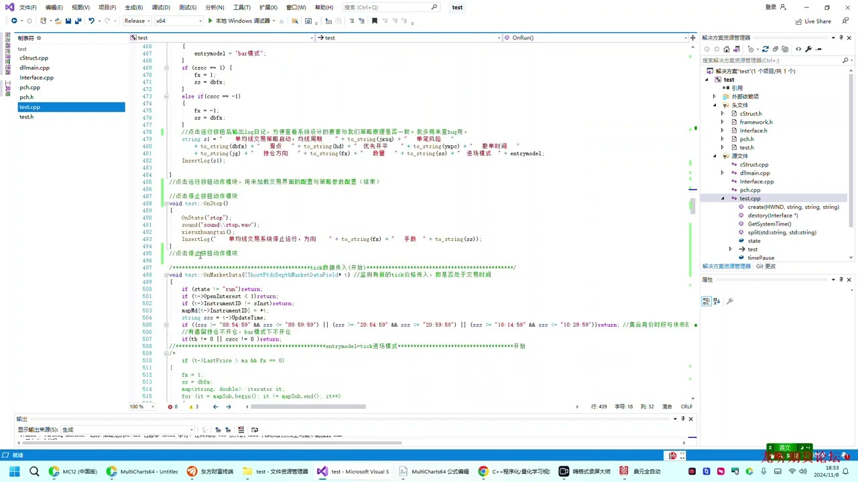Click the Solution Explorer Show All Files icon
Image resolution: width=858 pixels, height=482 pixels.
point(784,49)
